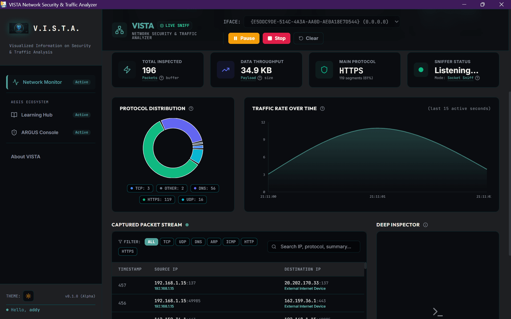Select the HTTP filter chip
The height and width of the screenshot is (319, 511).
coord(249,242)
